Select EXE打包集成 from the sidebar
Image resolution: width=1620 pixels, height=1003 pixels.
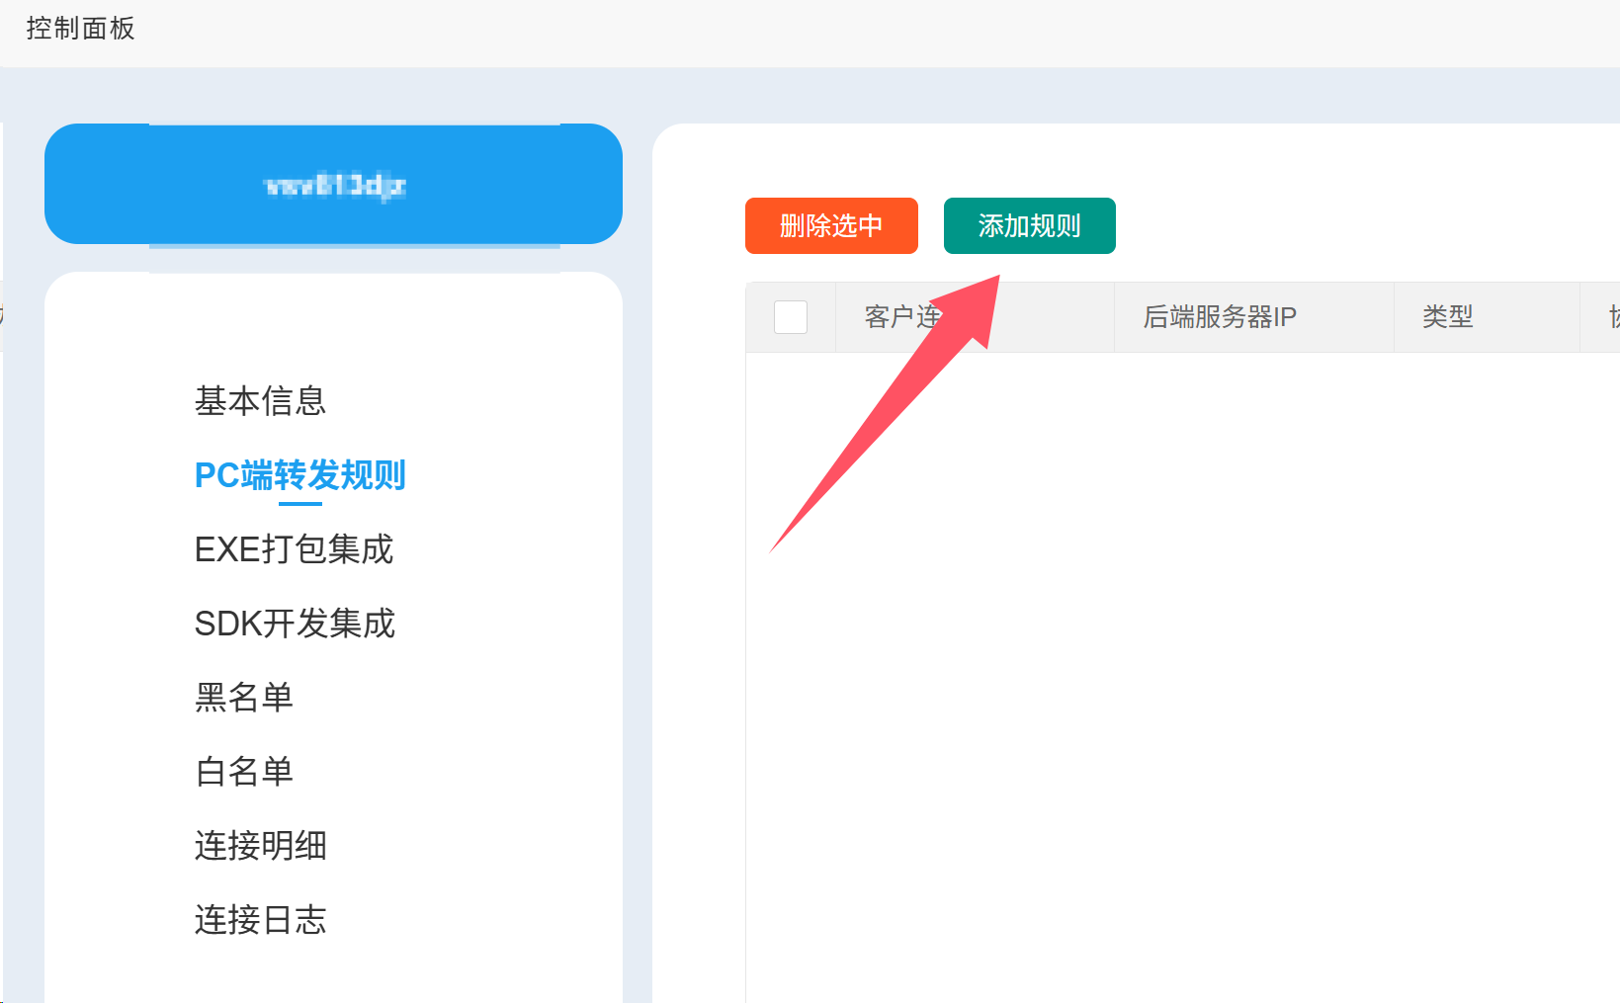click(294, 549)
